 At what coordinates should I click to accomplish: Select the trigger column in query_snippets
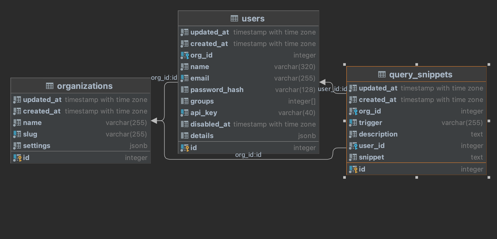click(370, 122)
